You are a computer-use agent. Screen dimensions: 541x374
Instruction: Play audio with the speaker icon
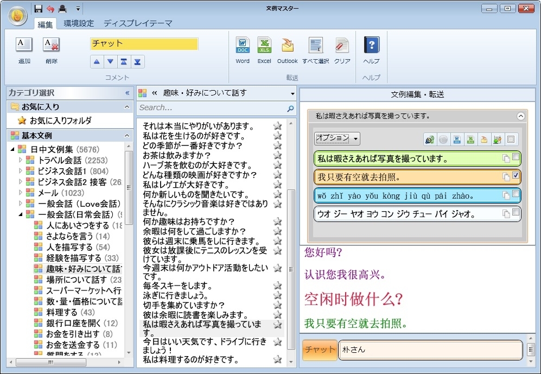[430, 140]
